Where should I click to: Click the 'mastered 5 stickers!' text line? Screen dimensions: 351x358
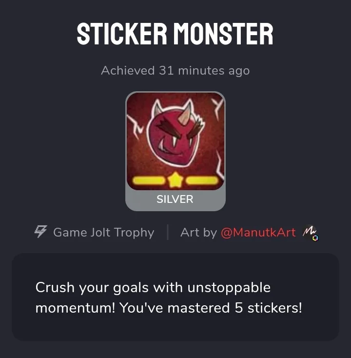(234, 308)
